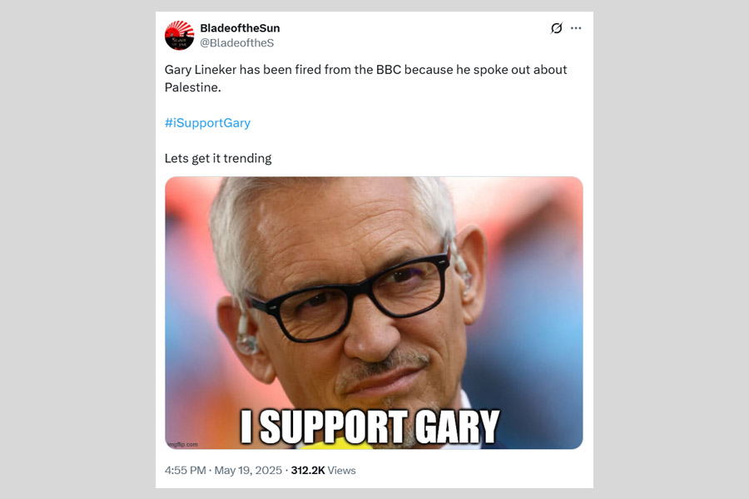This screenshot has height=499, width=749.
Task: Click the "Lets get it trending" line
Action: 218,158
